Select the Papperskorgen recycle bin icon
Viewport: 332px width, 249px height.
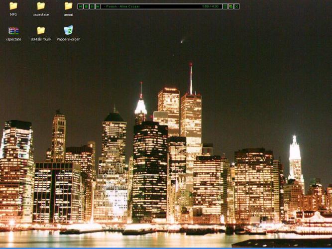tap(68, 30)
